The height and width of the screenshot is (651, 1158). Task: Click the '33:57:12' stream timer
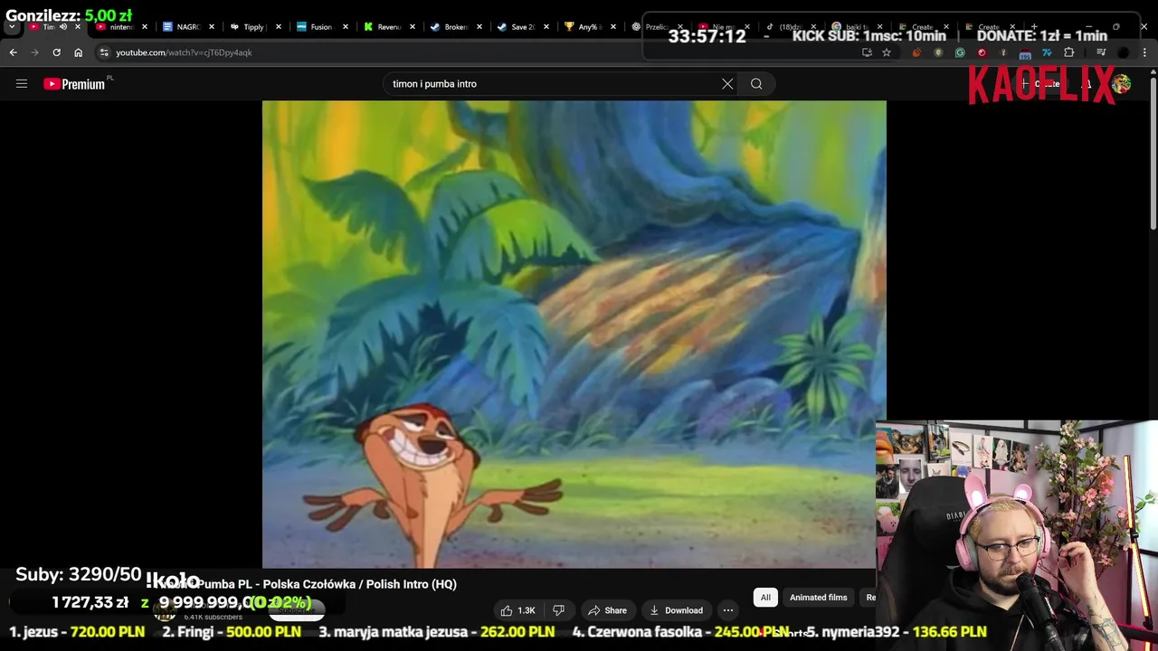[x=707, y=36]
